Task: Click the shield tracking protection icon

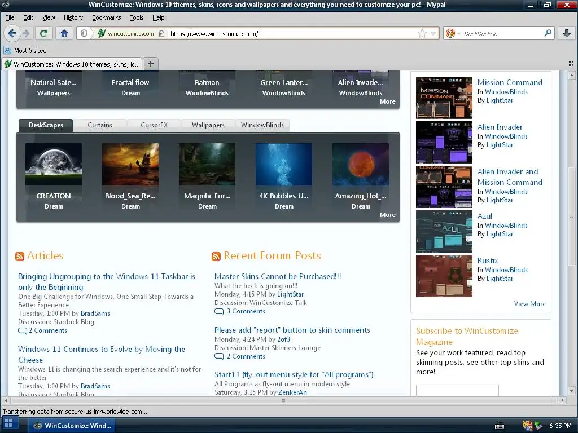Action: pyautogui.click(x=84, y=33)
